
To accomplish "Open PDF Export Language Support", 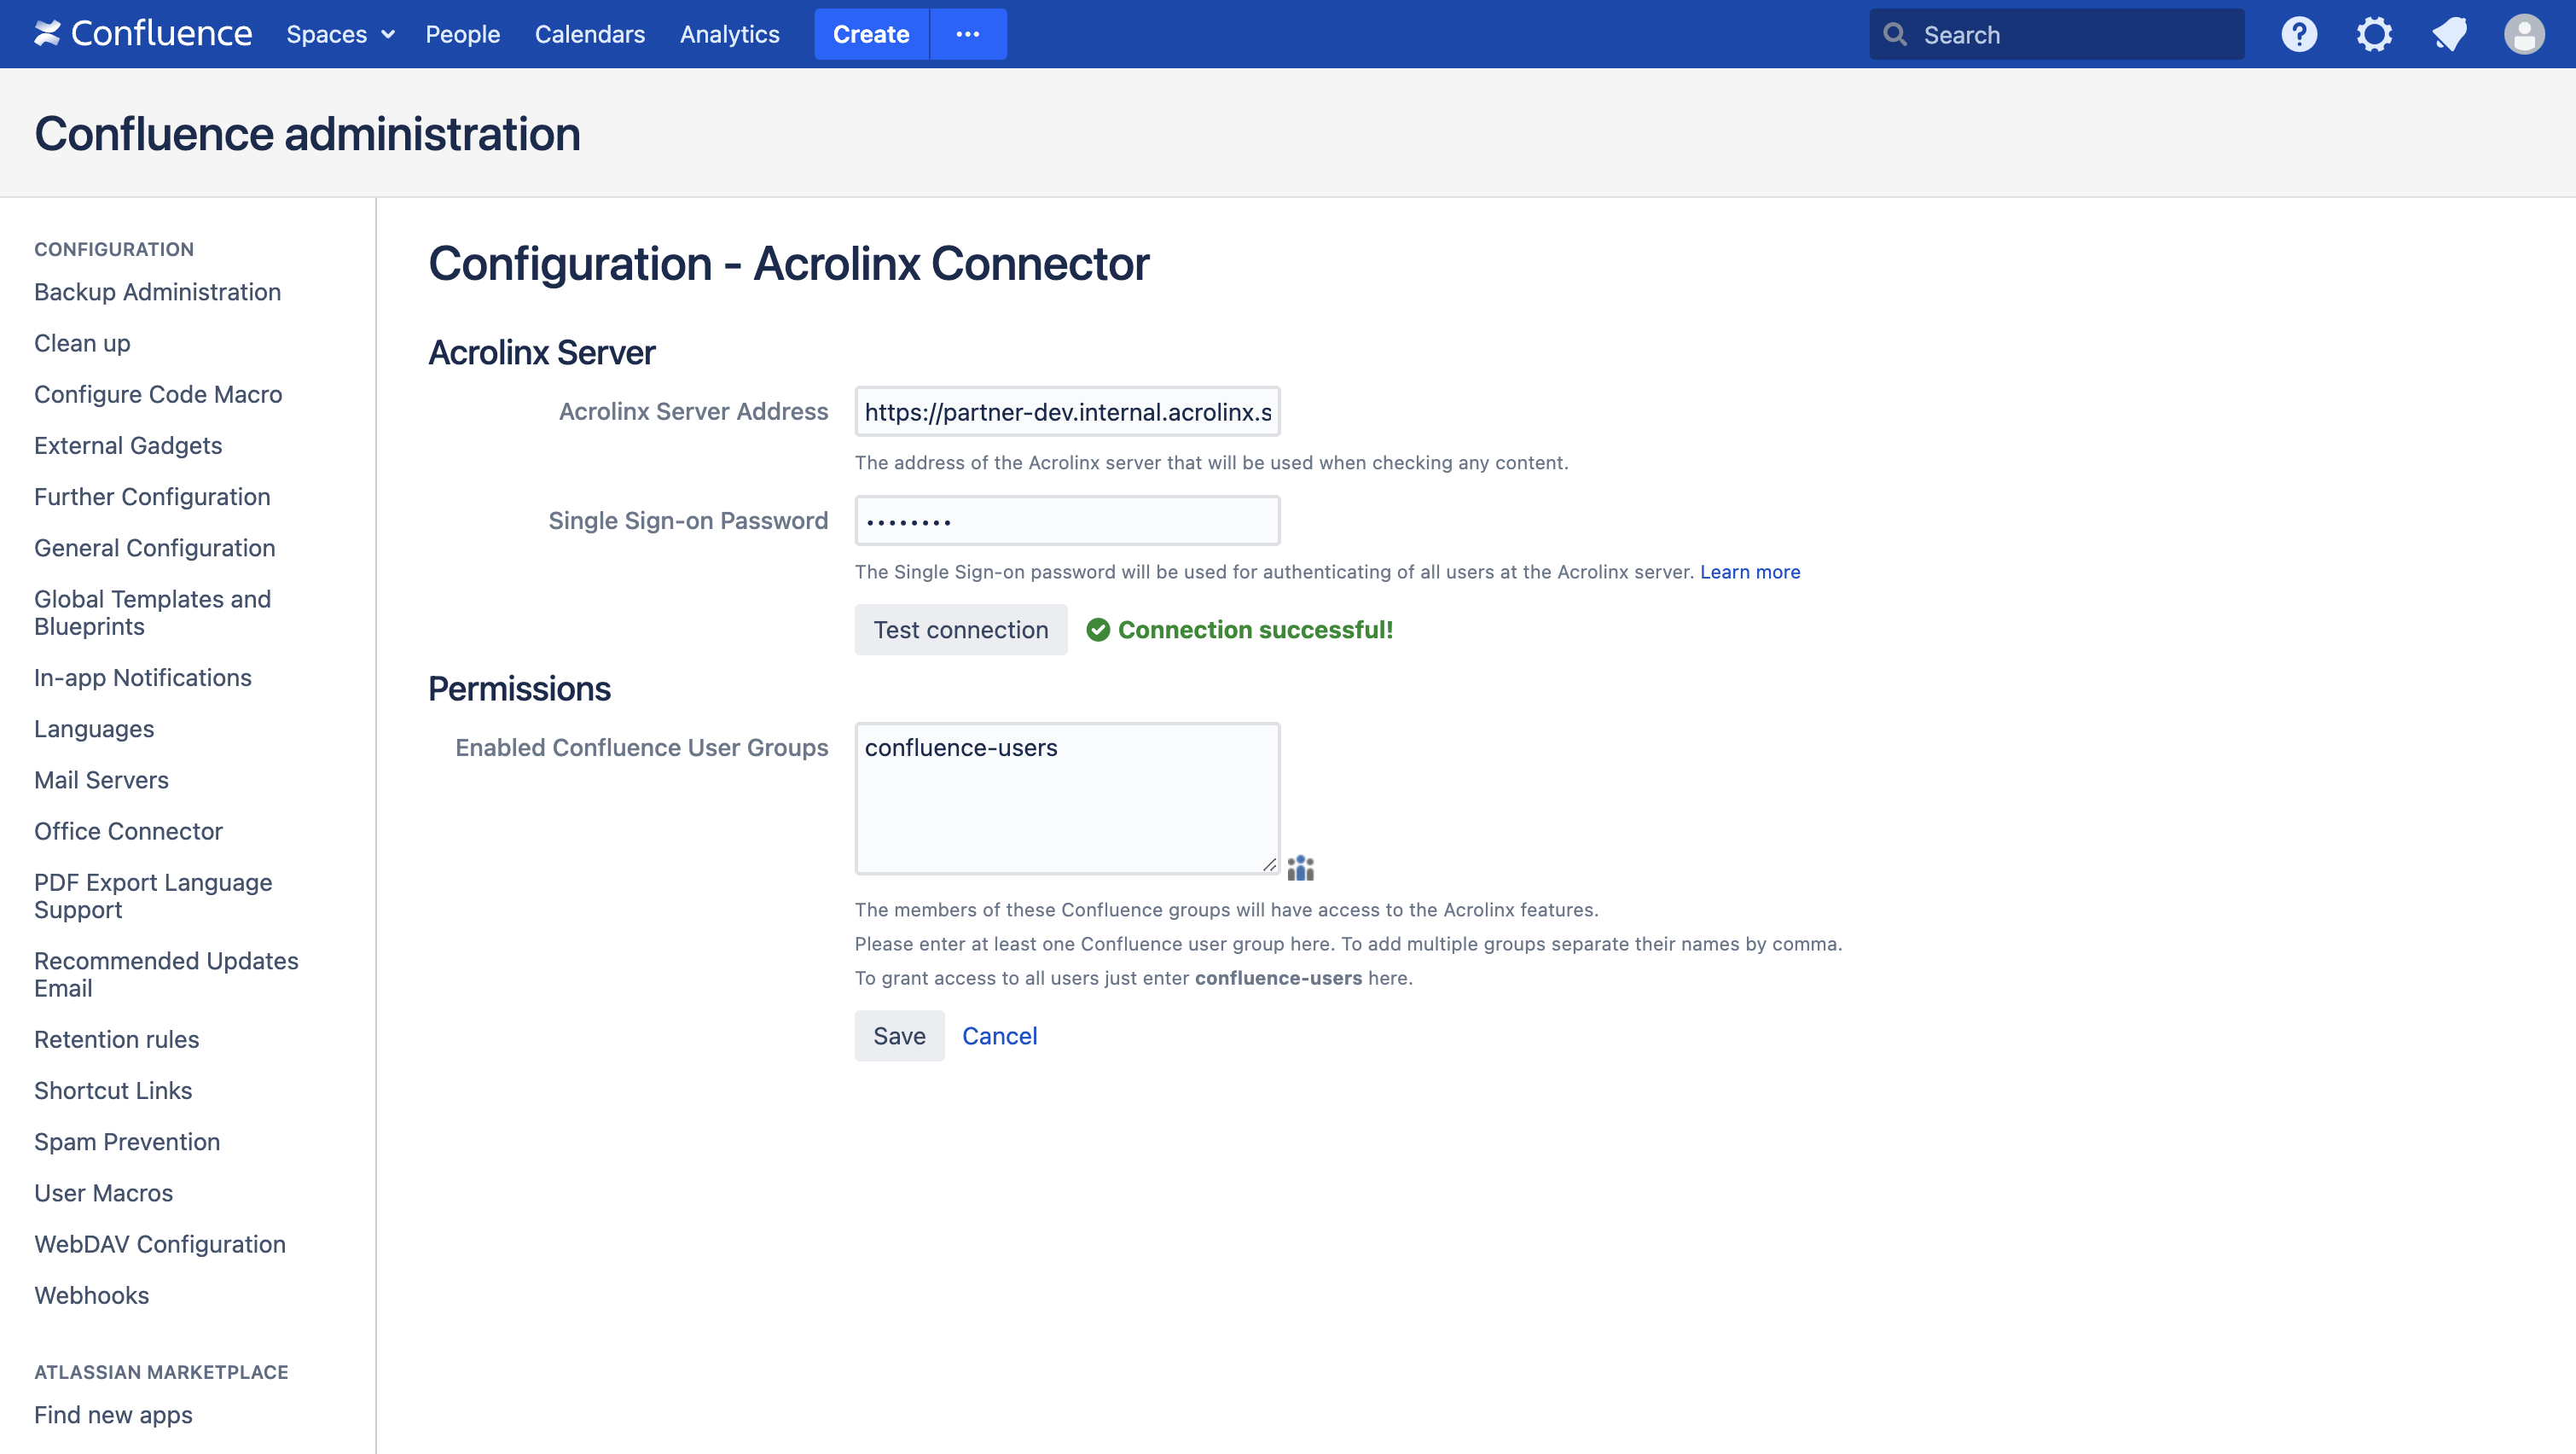I will [x=153, y=896].
